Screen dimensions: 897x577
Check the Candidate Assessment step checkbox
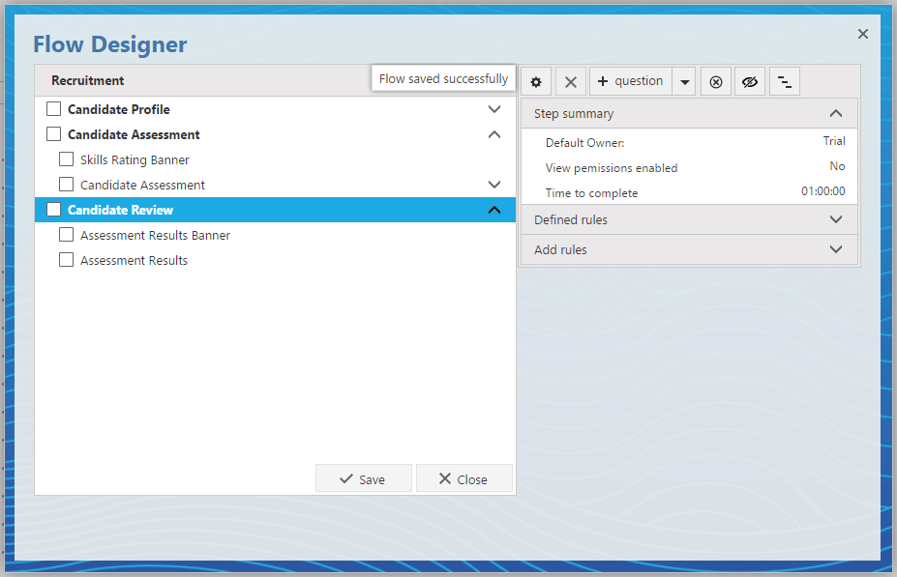pos(54,133)
